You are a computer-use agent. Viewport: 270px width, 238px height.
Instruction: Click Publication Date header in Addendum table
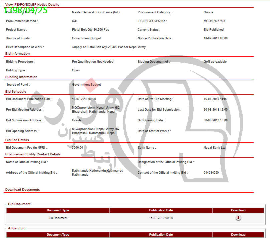click(161, 235)
